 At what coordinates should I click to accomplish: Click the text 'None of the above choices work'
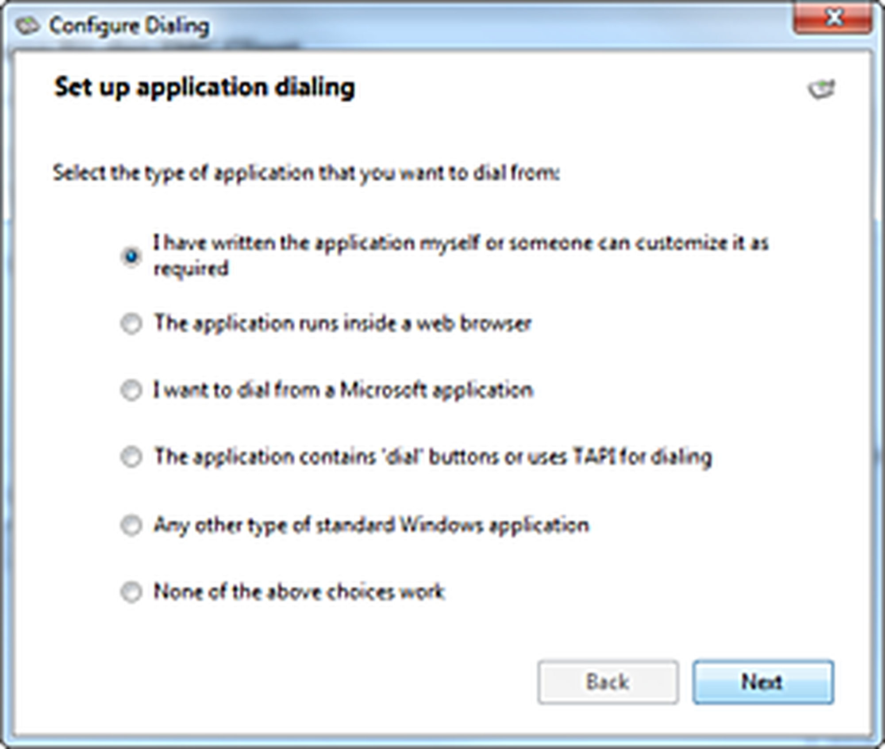[299, 592]
